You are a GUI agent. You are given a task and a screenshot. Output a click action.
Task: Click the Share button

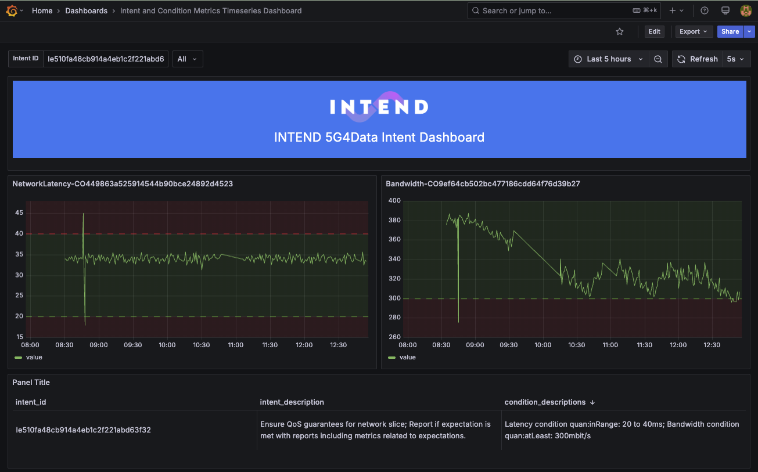tap(730, 31)
